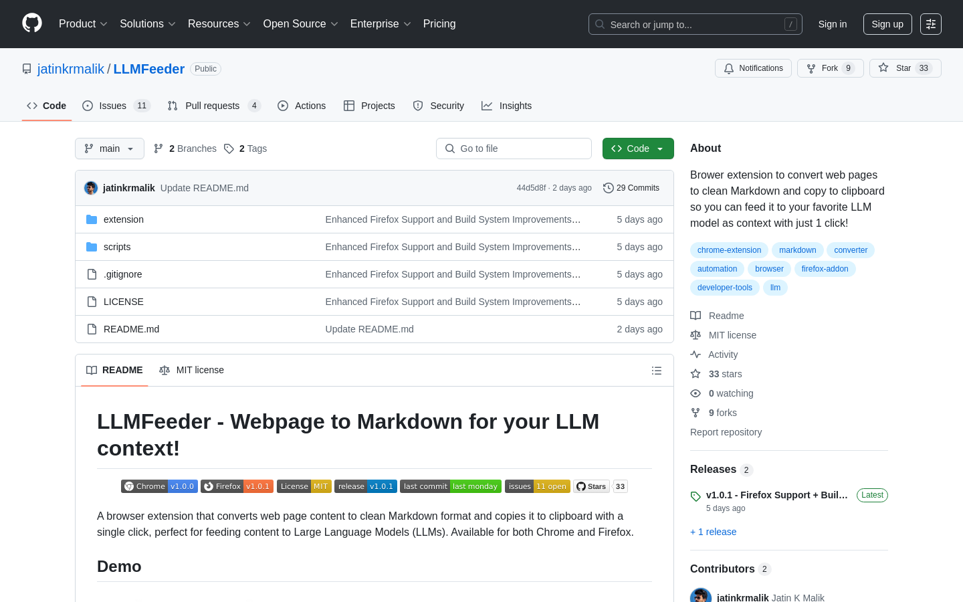
Task: Switch to the Issues tab
Action: coord(116,106)
